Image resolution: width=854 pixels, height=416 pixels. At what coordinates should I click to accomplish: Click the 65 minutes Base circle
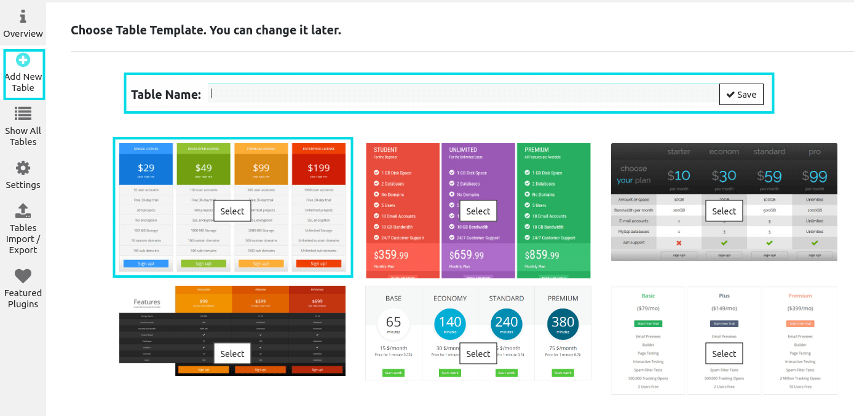tap(393, 324)
